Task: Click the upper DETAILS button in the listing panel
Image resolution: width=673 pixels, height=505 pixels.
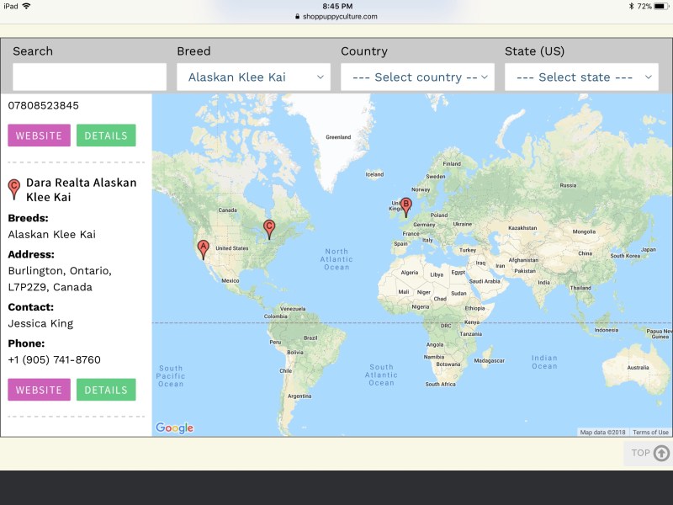Action: coord(106,136)
